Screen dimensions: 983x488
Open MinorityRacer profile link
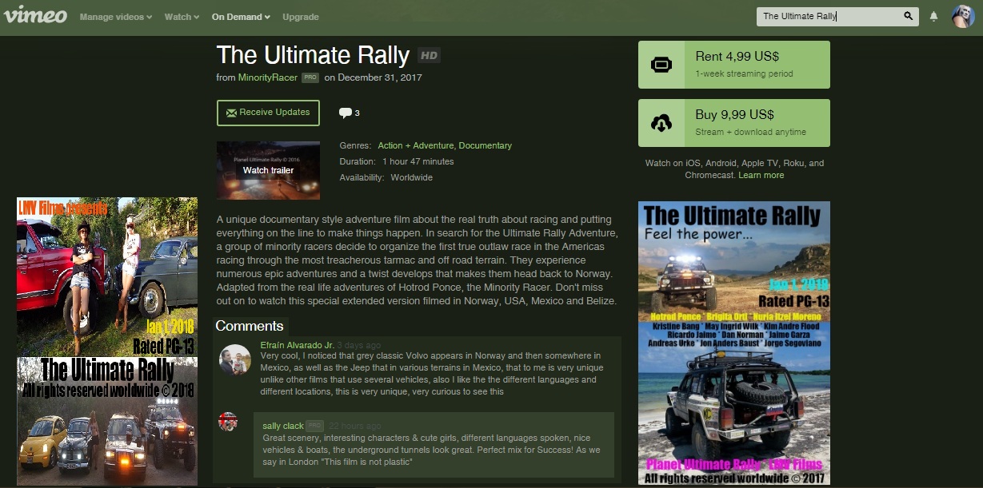point(268,78)
